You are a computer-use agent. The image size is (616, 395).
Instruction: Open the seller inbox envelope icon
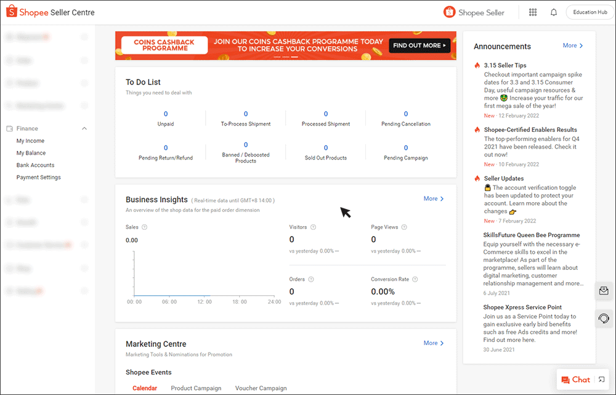coord(604,290)
